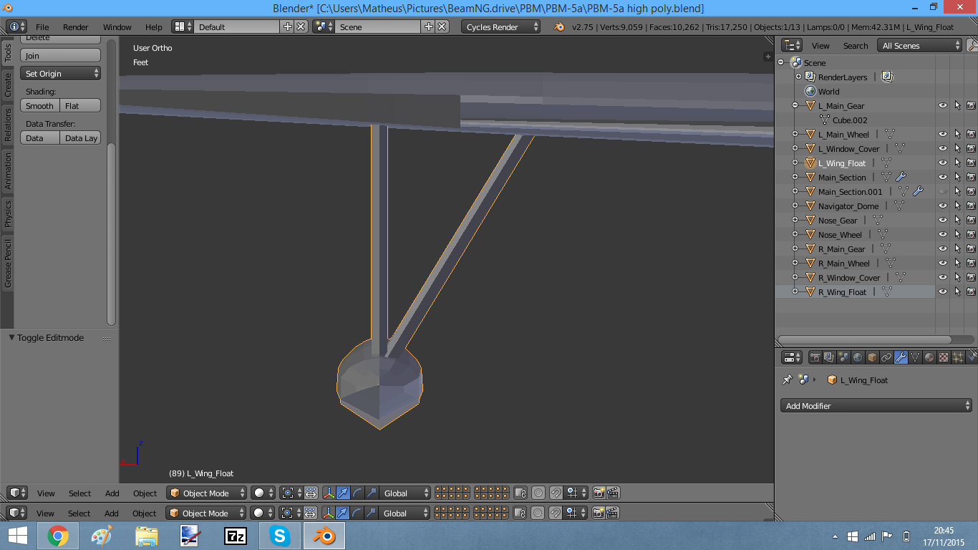The image size is (978, 550).
Task: Show the hidden Main_Section.001 object via eye
Action: click(943, 191)
